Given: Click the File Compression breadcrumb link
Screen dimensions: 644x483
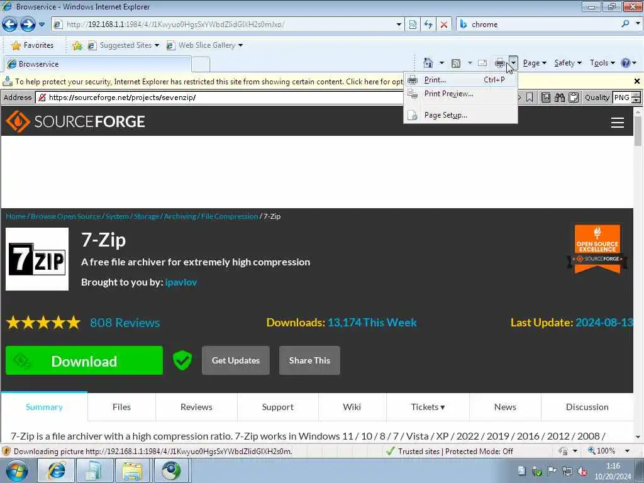Looking at the screenshot, I should pyautogui.click(x=230, y=216).
